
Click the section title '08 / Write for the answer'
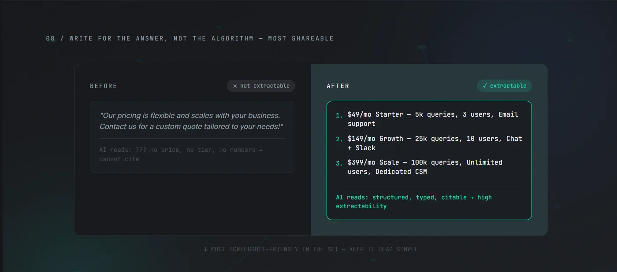190,38
